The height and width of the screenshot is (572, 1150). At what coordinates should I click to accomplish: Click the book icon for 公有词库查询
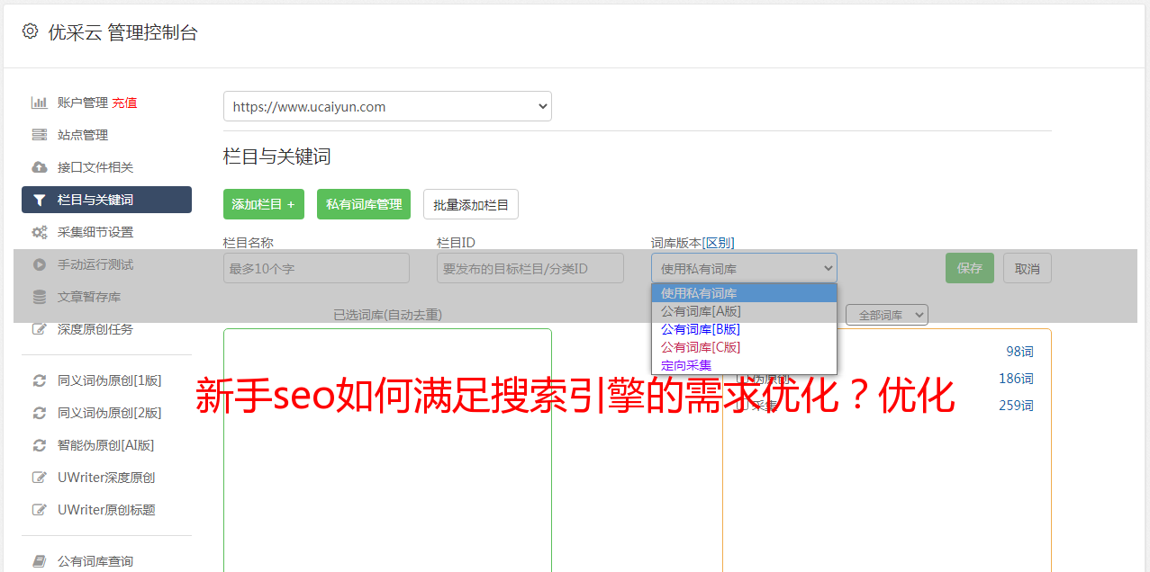point(40,561)
